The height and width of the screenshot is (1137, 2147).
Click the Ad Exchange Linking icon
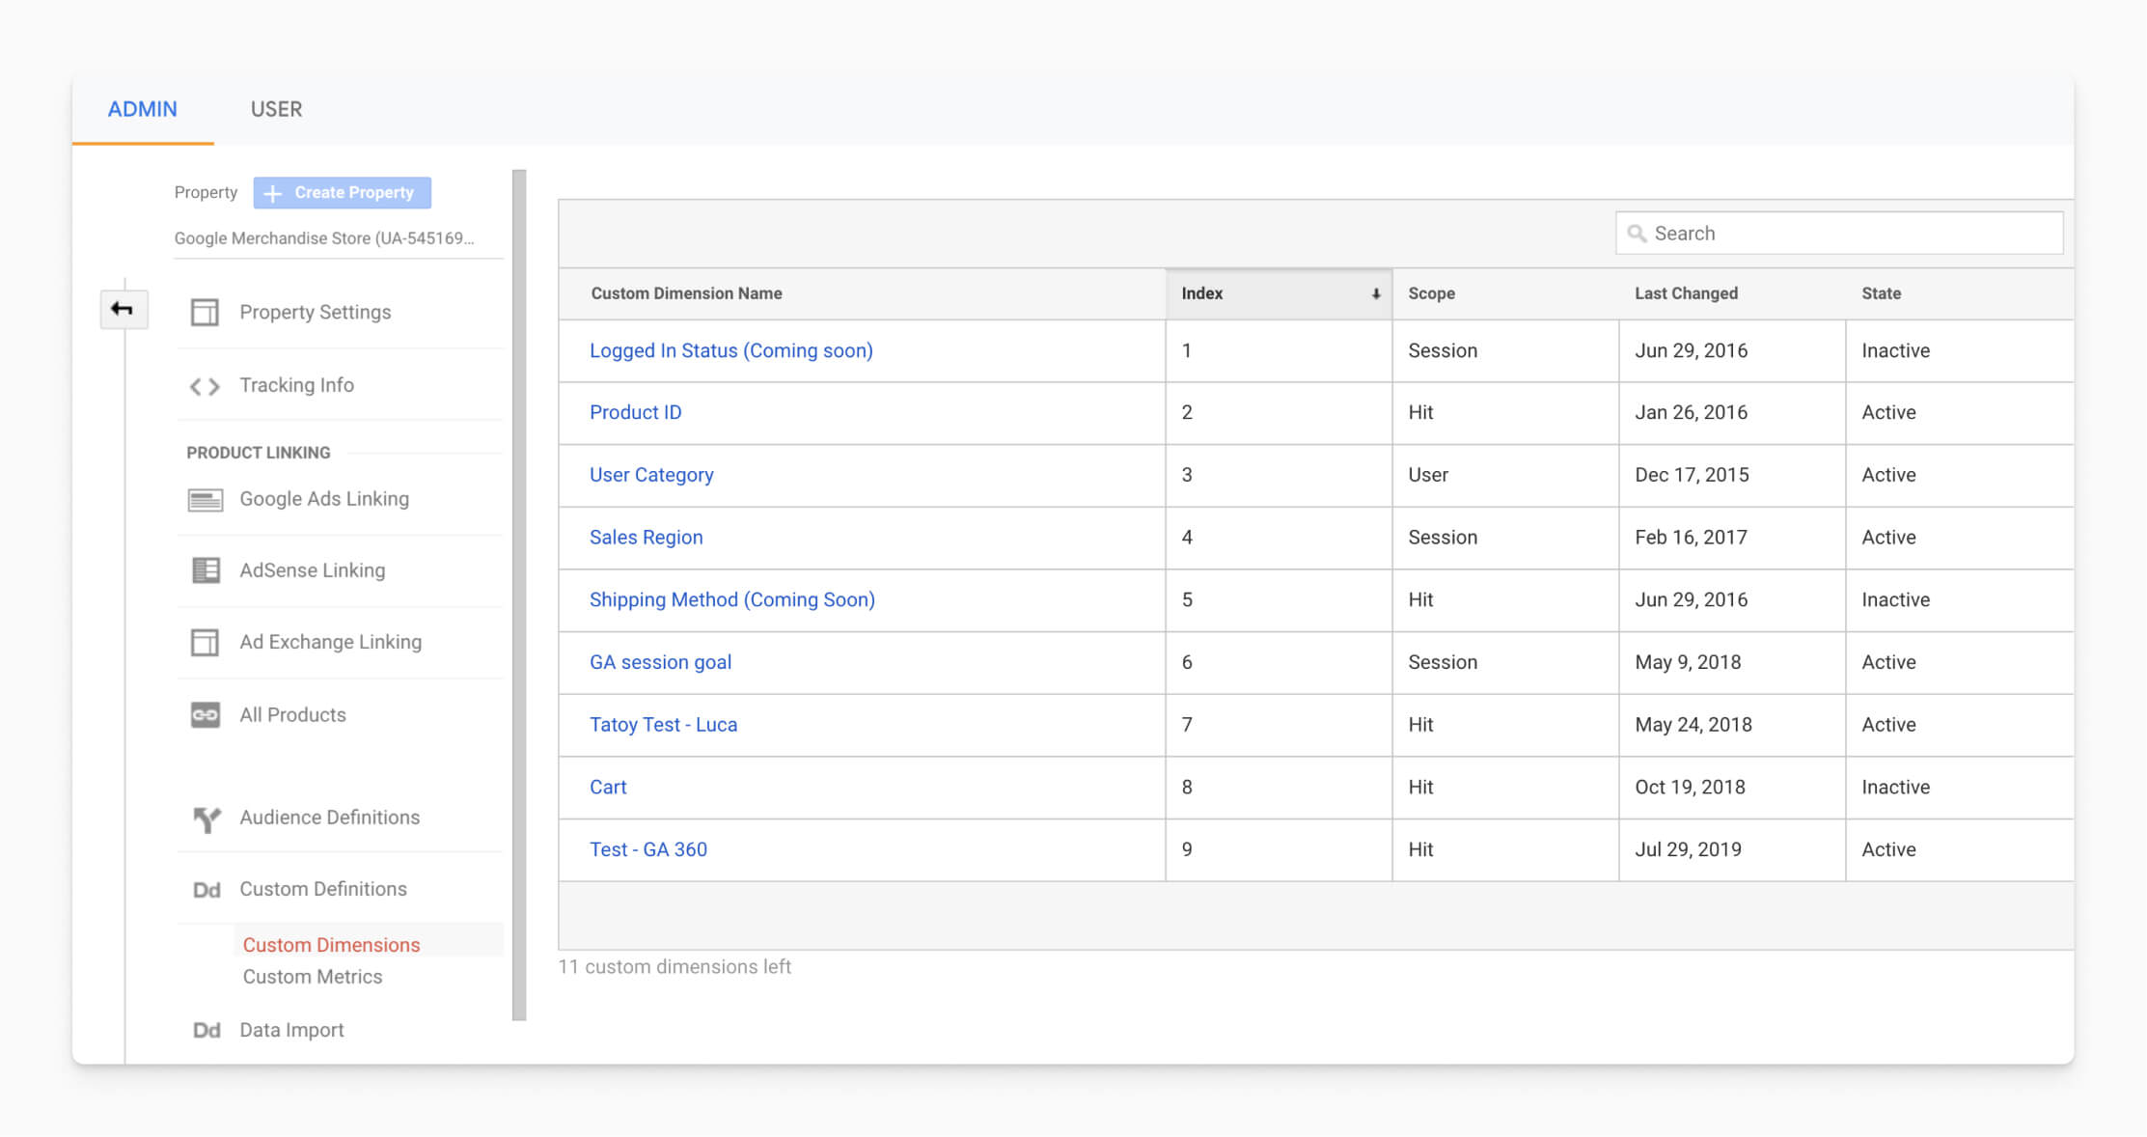point(205,643)
